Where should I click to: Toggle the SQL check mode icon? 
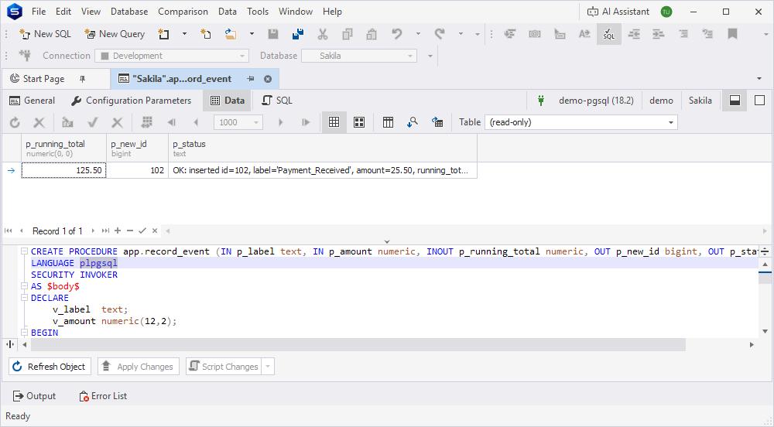[609, 34]
